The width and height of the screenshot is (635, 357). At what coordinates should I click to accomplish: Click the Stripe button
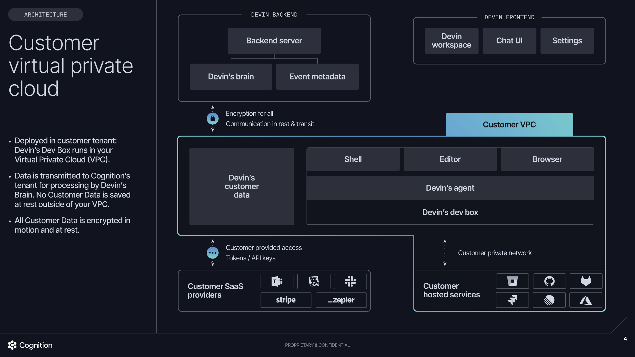point(285,300)
